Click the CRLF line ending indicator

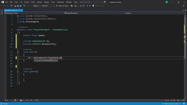183,100
